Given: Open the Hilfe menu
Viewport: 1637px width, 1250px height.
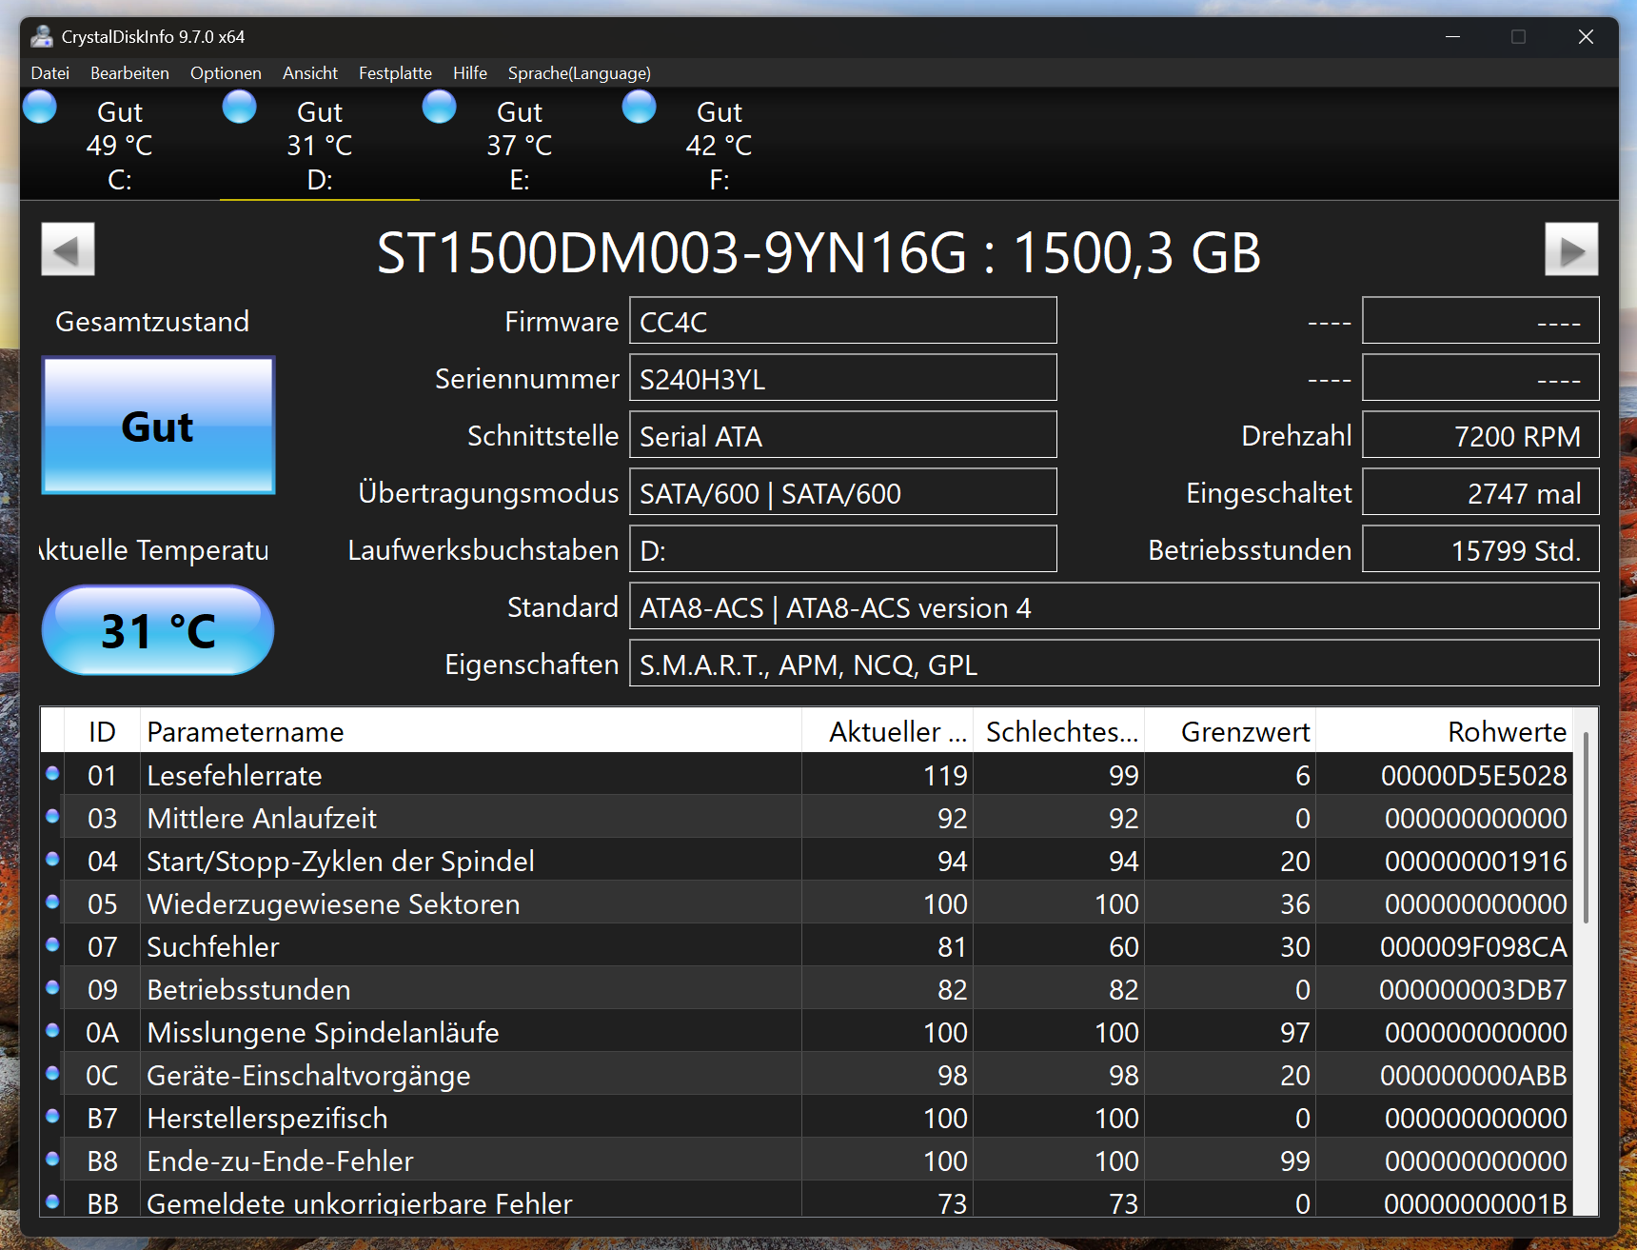Looking at the screenshot, I should point(470,73).
